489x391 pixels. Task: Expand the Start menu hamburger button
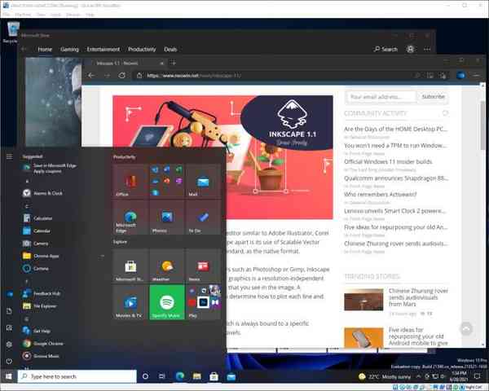[9, 156]
